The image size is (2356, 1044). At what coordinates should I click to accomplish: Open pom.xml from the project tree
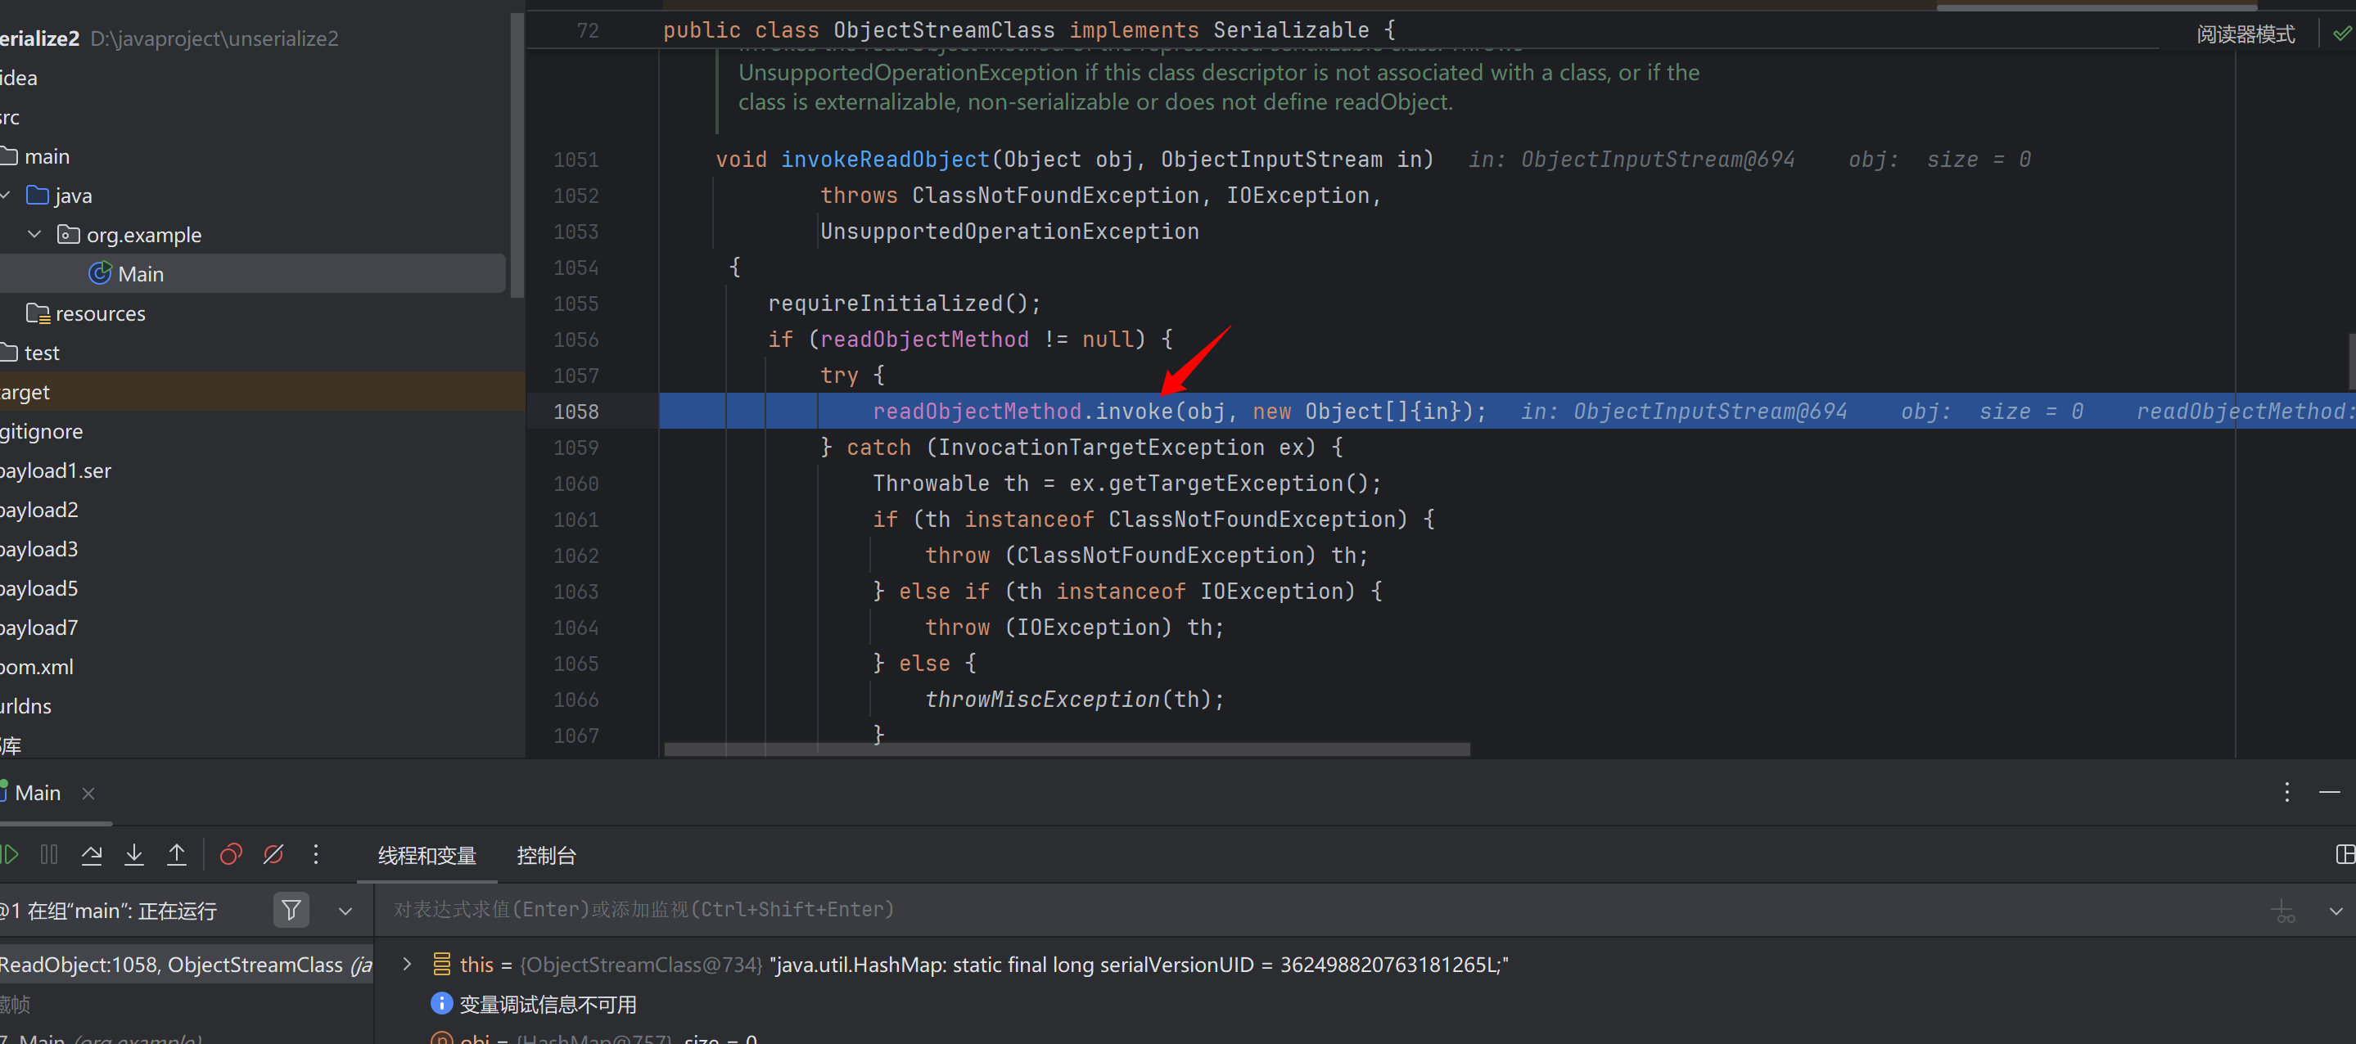[x=37, y=668]
